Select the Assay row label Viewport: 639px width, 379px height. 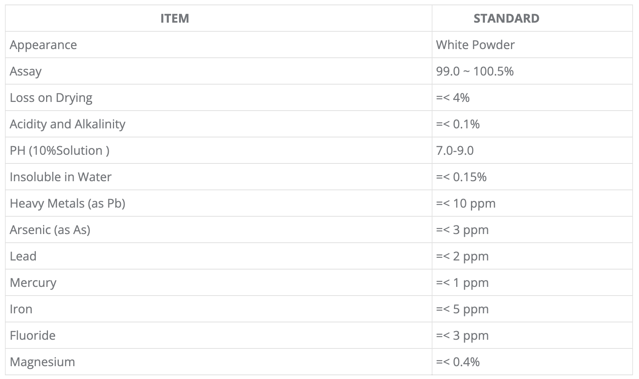pos(26,71)
